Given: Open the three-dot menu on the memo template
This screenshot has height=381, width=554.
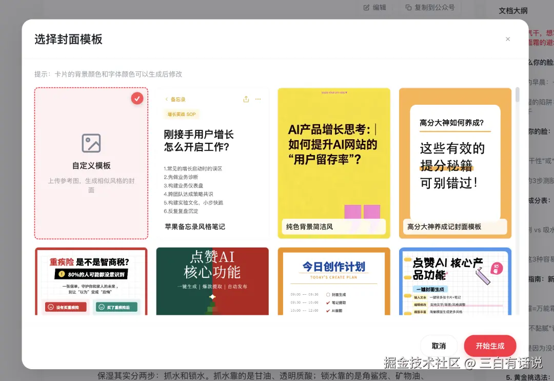Looking at the screenshot, I should tap(258, 99).
